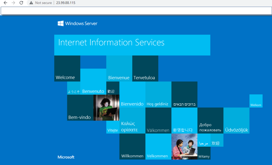Click the Not secure warning icon

coord(31,3)
